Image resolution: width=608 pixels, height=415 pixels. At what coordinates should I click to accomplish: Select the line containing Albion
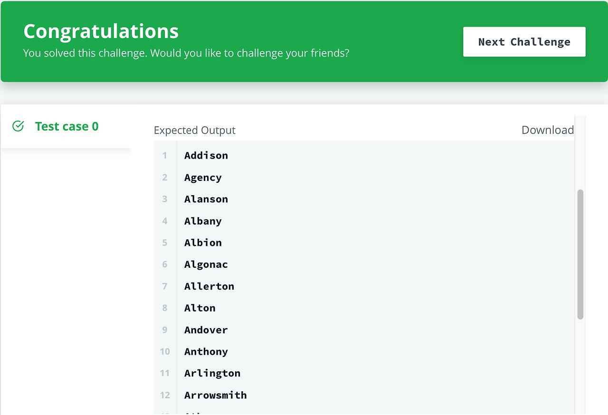pyautogui.click(x=203, y=243)
